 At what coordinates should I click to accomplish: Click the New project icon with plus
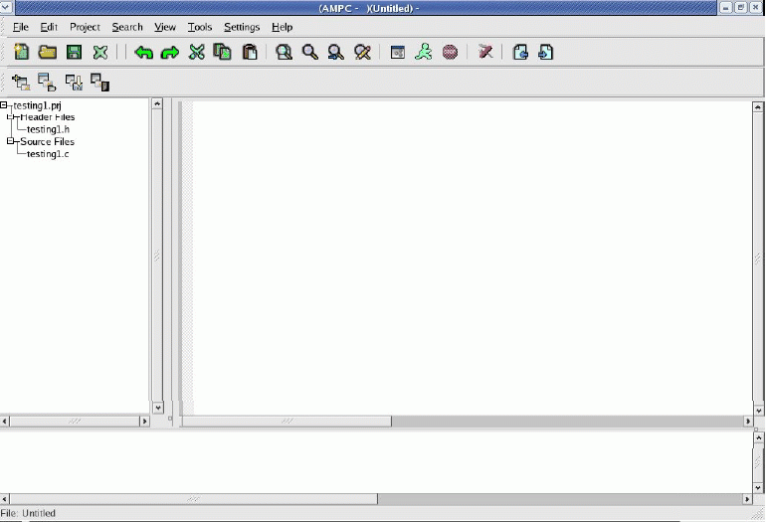tap(21, 83)
